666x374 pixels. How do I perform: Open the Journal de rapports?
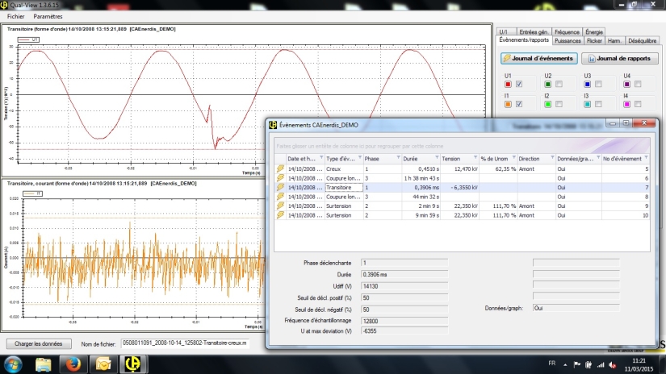click(x=620, y=59)
